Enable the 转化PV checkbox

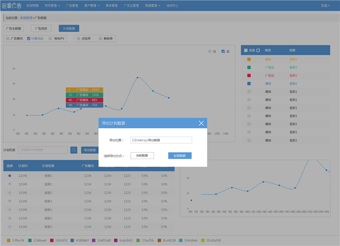(50, 38)
